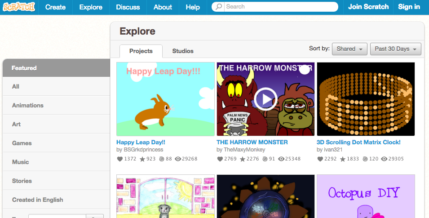Click the Scratch logo

pyautogui.click(x=19, y=7)
